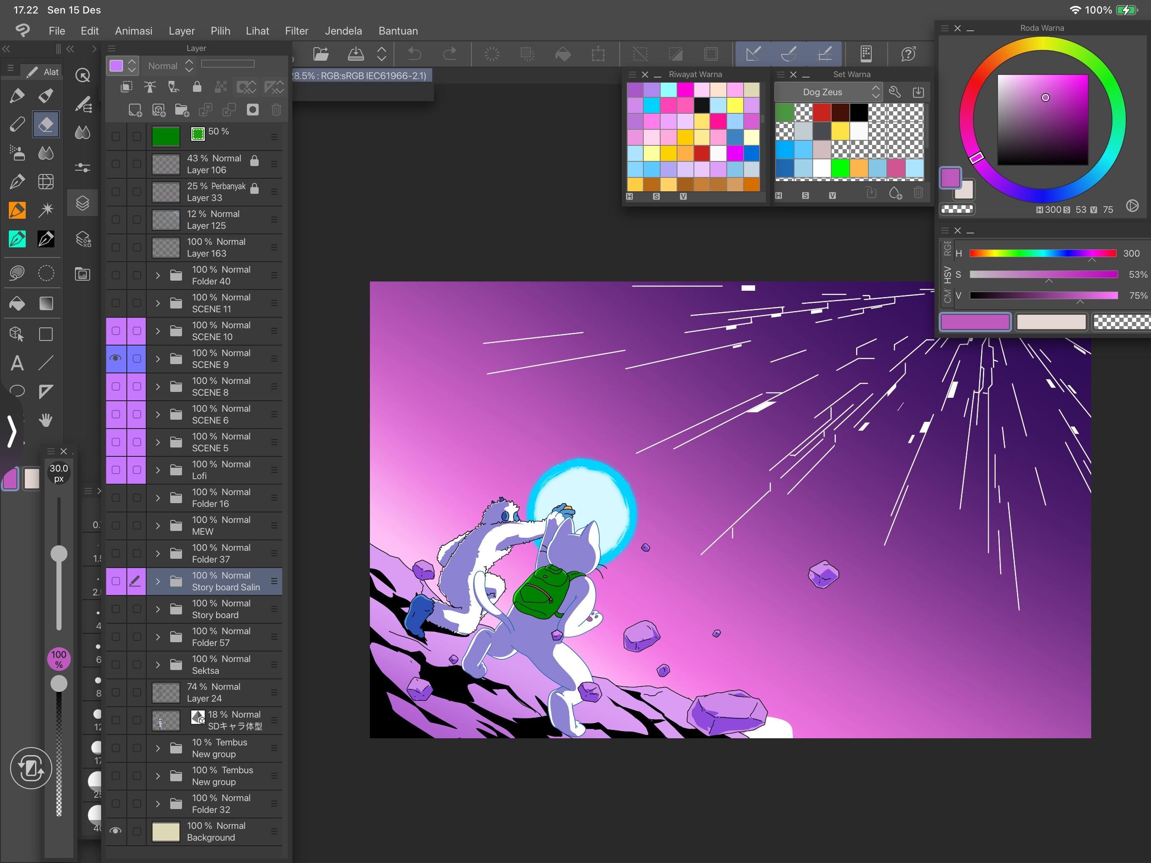The height and width of the screenshot is (863, 1151).
Task: Expand the Story board Salin folder
Action: tap(158, 581)
